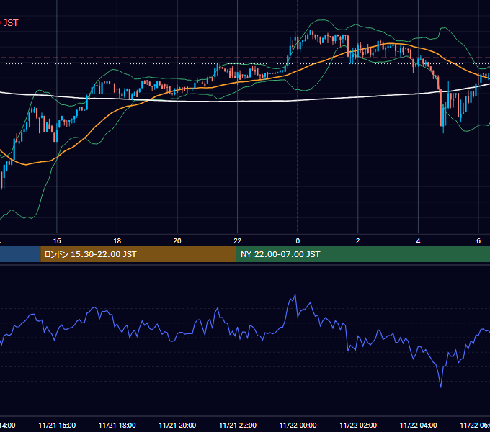The height and width of the screenshot is (432, 490).
Task: Click the NY 22:00-07:00 JST session bar
Action: [x=362, y=254]
